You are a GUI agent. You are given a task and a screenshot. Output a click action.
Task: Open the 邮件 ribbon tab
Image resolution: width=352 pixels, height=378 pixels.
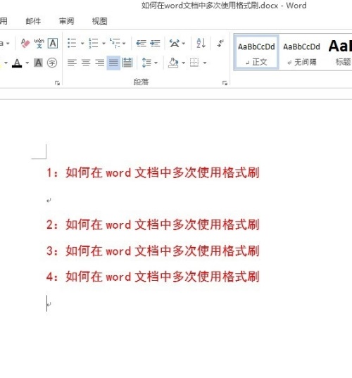[33, 21]
